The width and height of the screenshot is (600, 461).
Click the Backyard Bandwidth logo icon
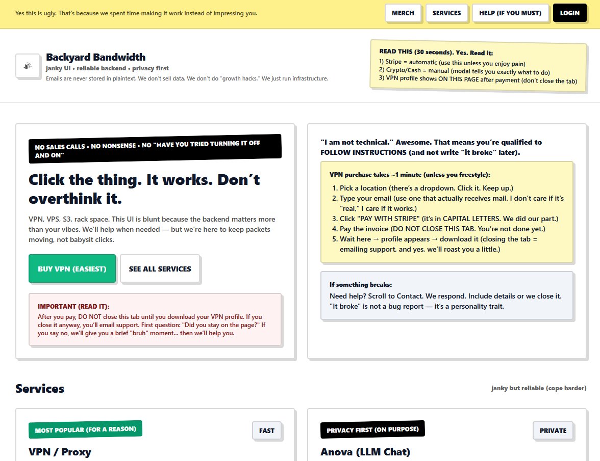click(28, 66)
